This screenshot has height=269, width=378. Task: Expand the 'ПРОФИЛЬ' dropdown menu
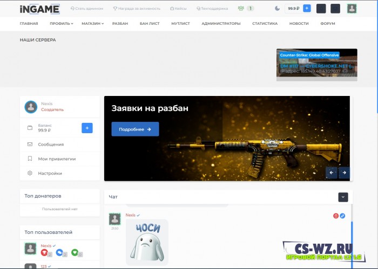(x=62, y=24)
